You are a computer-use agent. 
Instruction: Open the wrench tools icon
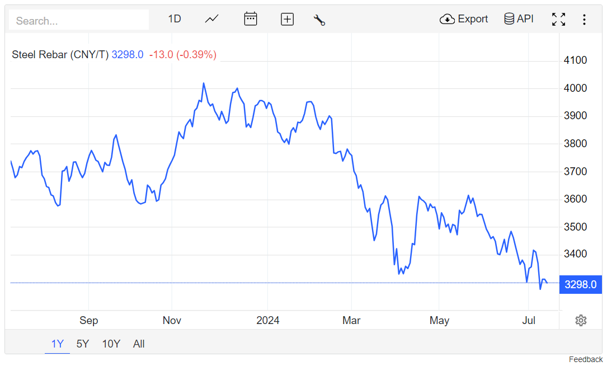click(x=319, y=20)
